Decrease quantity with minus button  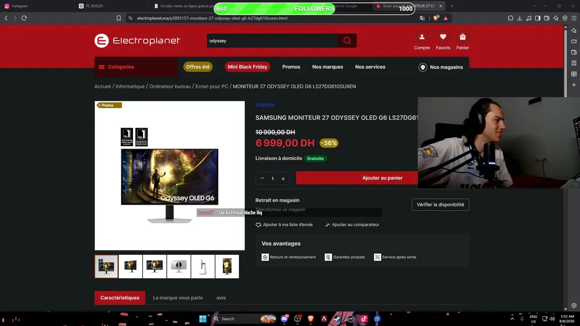(x=262, y=178)
